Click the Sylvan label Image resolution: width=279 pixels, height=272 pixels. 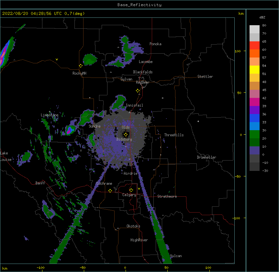[126, 79]
